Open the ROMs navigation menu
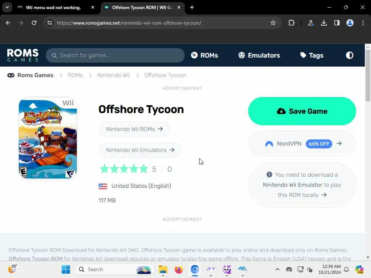 coord(204,55)
